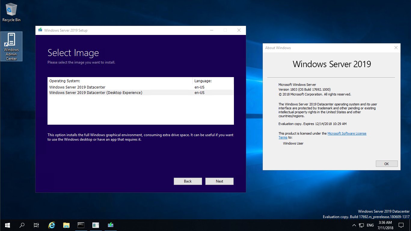Launch Internet Explorer from the taskbar

[x=52, y=225]
